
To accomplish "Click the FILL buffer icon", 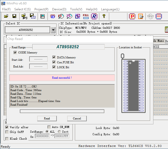I will tap(86, 16).
